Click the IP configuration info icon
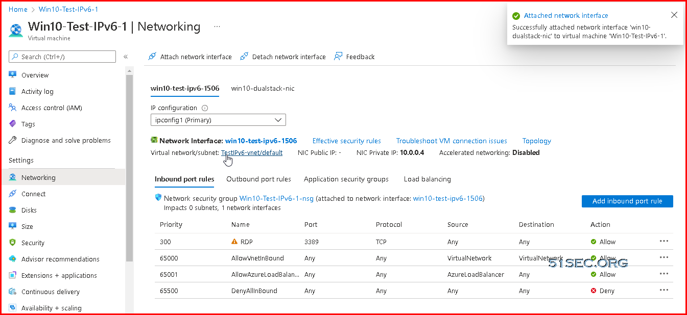 (205, 108)
